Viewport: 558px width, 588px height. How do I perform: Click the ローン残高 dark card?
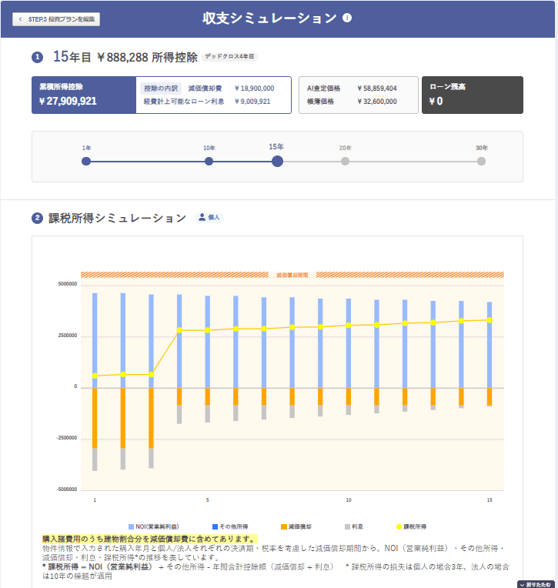(x=472, y=95)
